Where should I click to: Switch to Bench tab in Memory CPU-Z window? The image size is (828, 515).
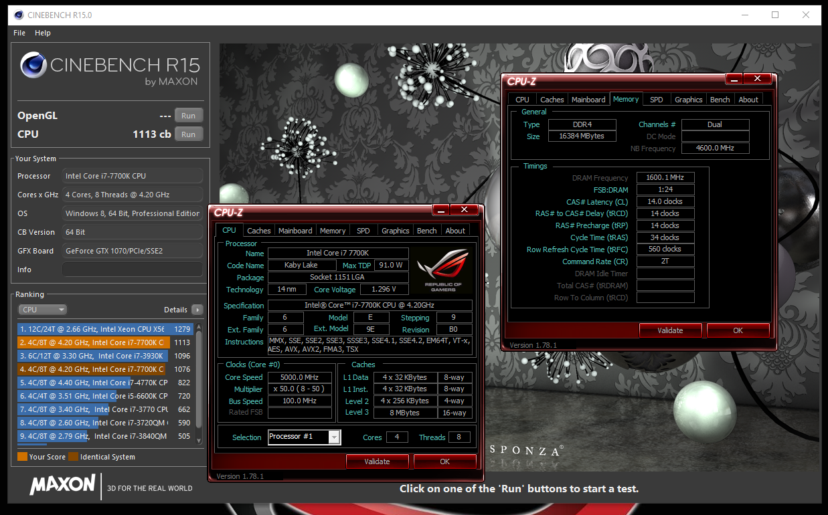coord(720,100)
